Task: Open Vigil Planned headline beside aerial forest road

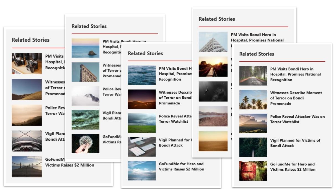Action: [295, 143]
